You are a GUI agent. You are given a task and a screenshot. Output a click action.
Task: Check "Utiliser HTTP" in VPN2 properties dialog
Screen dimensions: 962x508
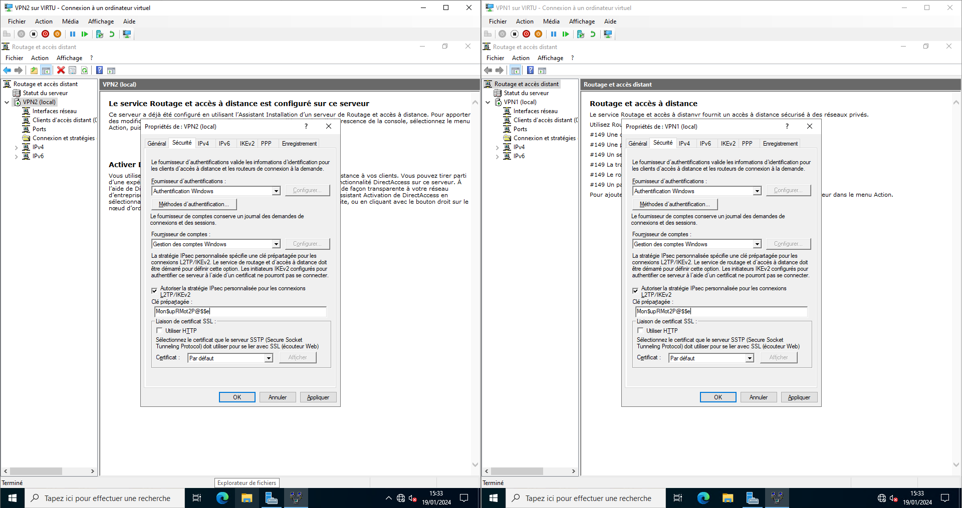point(159,331)
